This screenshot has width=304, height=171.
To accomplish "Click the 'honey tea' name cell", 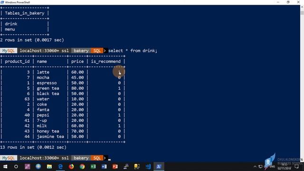I will pos(48,131).
